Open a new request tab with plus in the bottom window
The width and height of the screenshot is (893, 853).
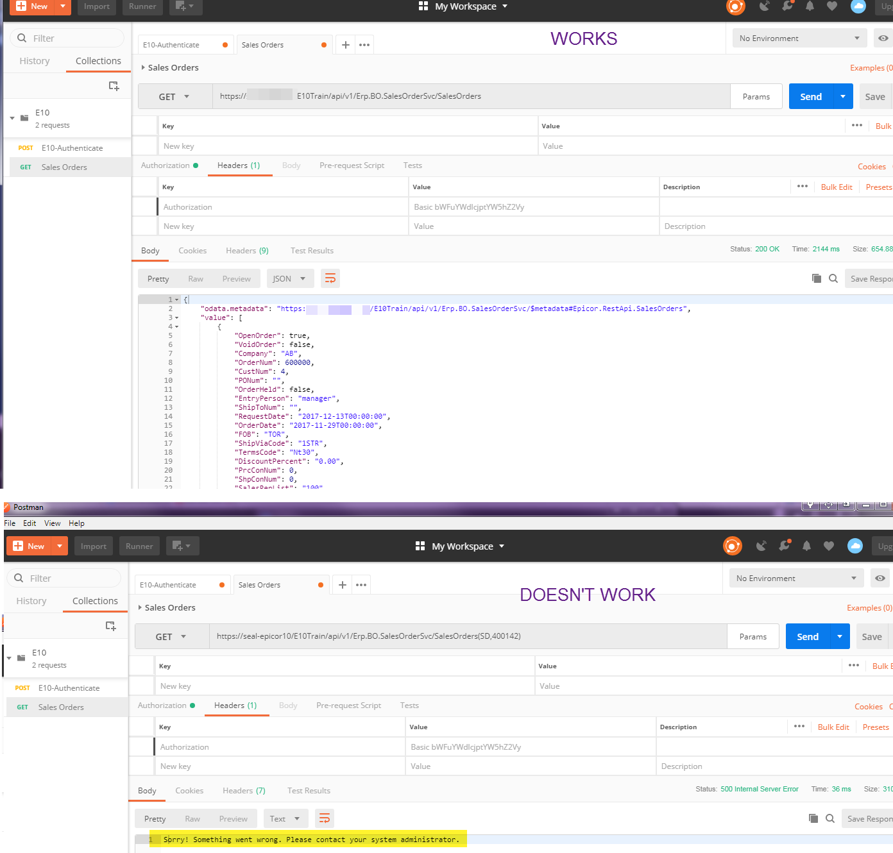click(342, 585)
